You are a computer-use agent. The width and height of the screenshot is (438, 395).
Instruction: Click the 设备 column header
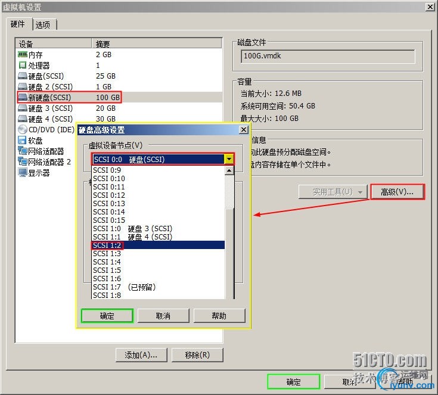(x=54, y=43)
